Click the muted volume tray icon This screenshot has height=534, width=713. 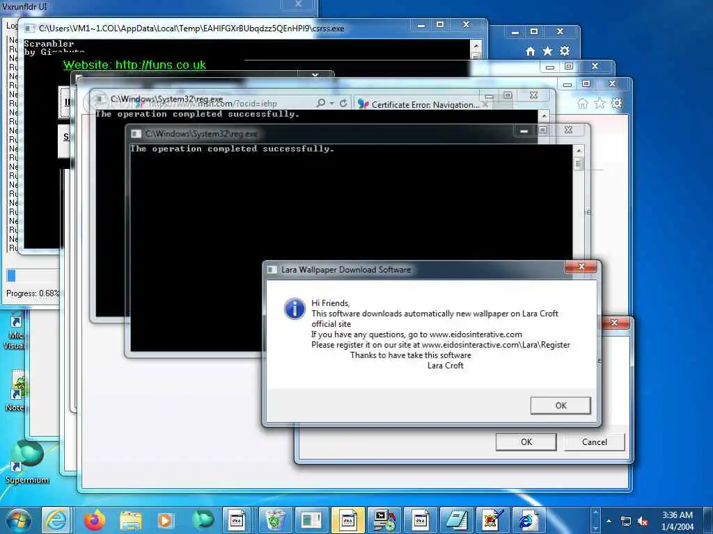point(643,521)
